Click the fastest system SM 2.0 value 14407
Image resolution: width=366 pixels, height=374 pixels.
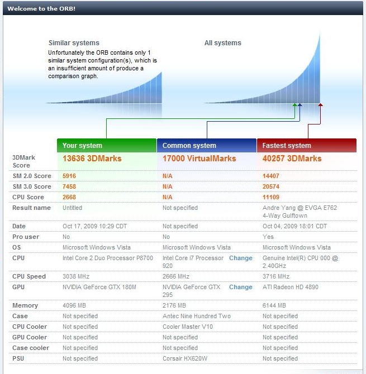click(x=271, y=176)
